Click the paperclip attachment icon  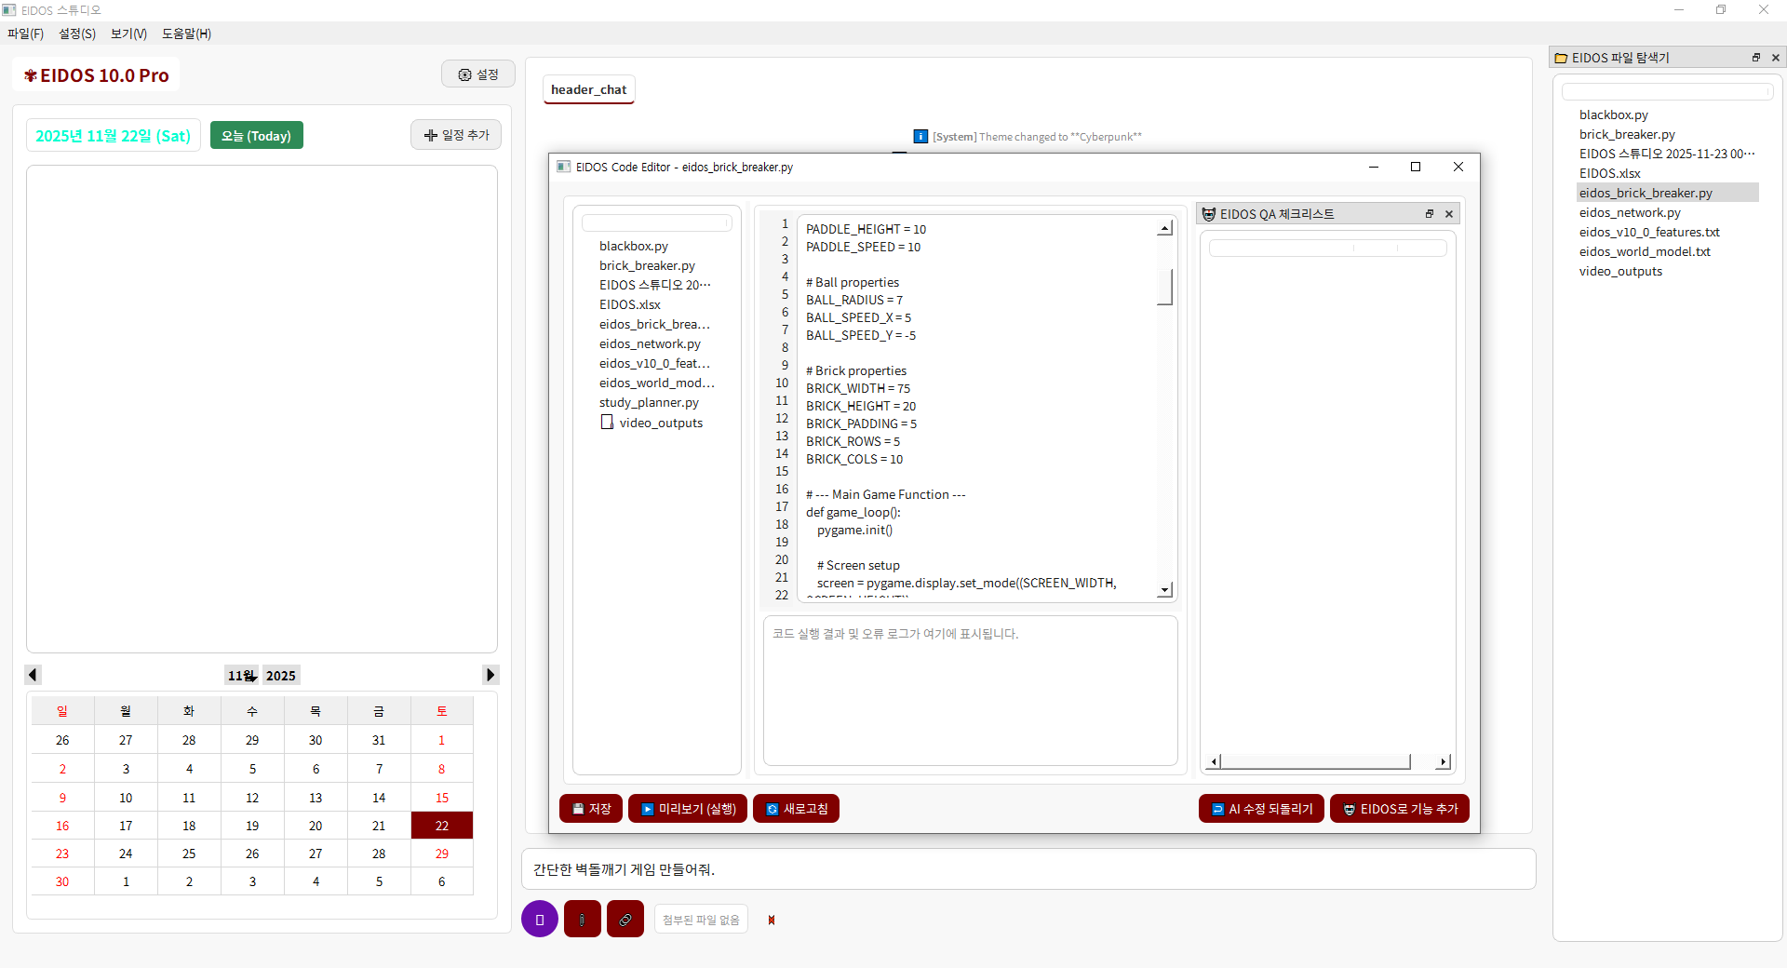point(582,920)
